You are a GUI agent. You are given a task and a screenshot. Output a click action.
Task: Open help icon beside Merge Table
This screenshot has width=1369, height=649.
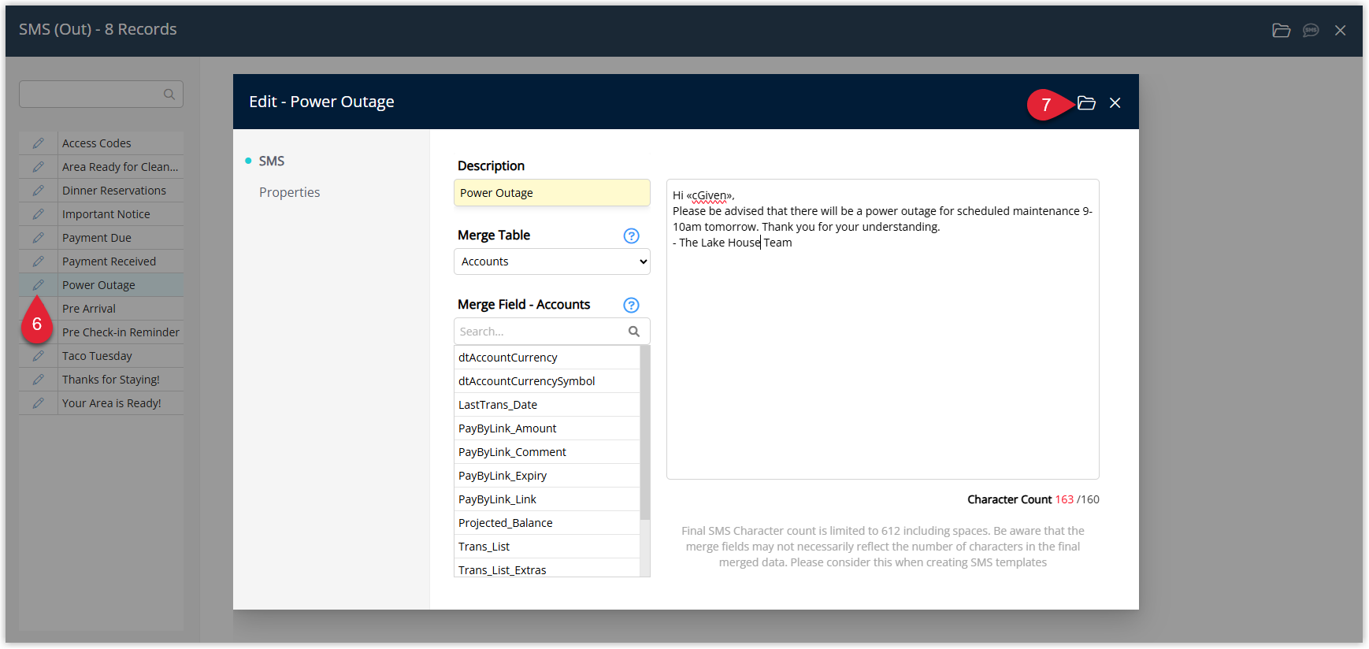(x=631, y=235)
